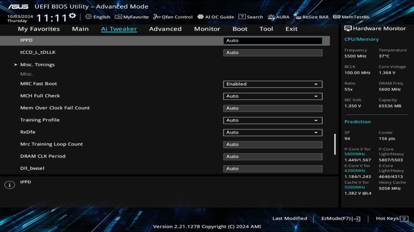Open the RxDfe selection dropdown
This screenshot has width=414, height=232.
[273, 132]
